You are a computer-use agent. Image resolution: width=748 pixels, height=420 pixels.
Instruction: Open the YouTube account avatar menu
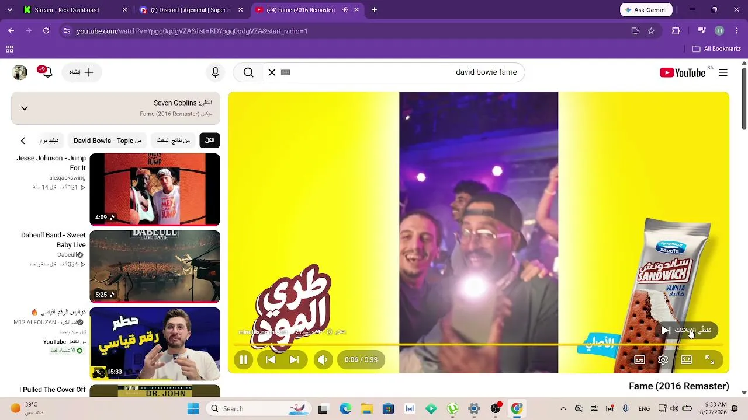pos(20,72)
